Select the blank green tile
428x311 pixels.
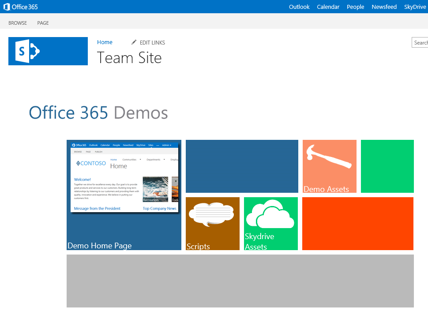[387, 166]
